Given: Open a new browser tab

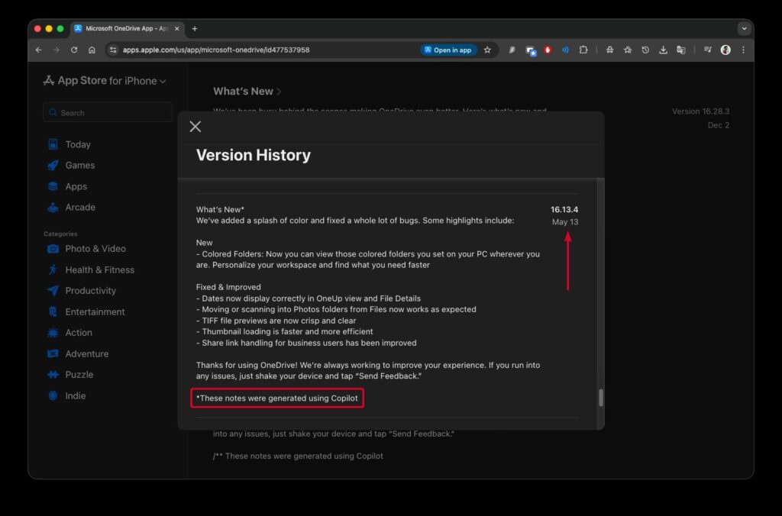Looking at the screenshot, I should coord(195,28).
